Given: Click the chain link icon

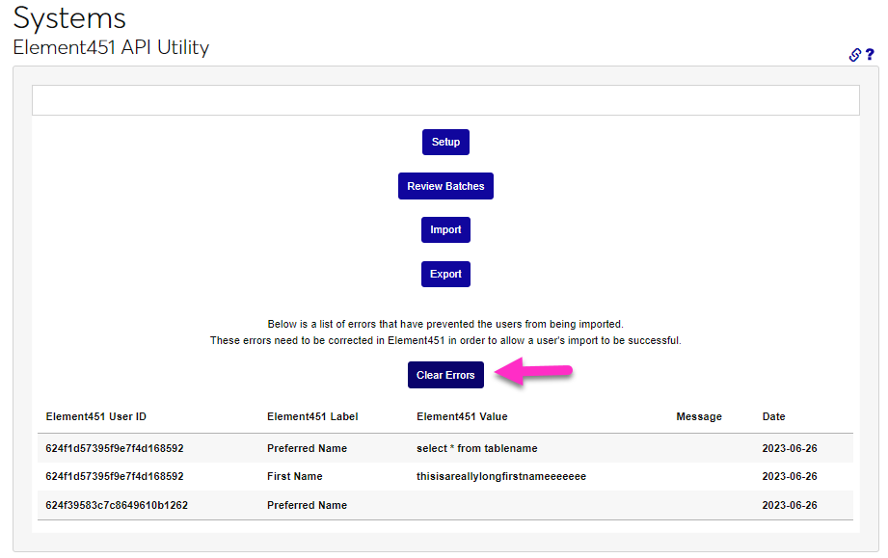Looking at the screenshot, I should [854, 55].
